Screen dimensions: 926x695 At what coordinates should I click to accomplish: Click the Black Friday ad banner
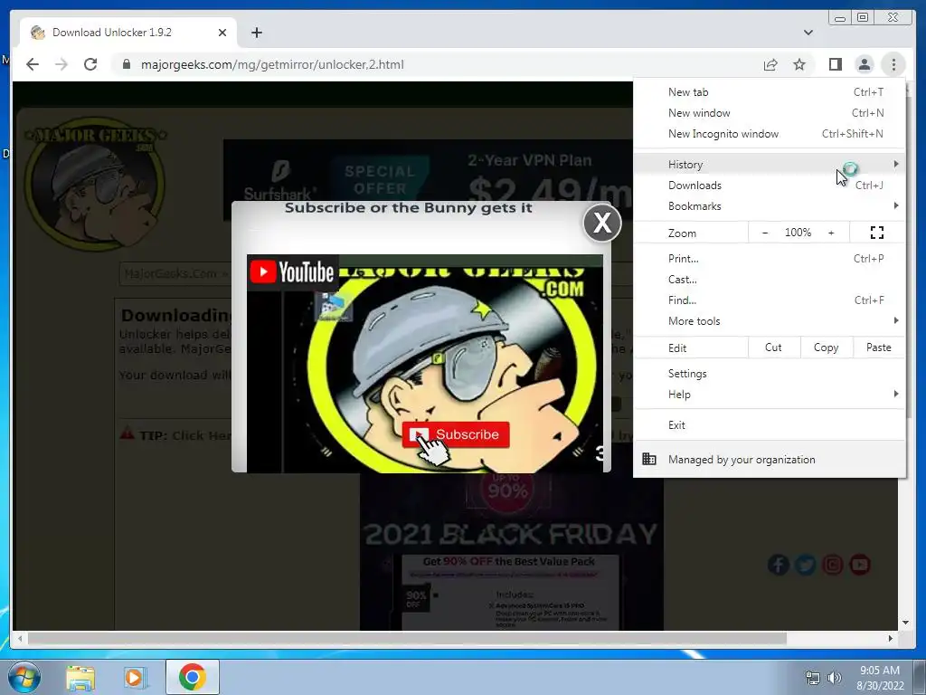512,551
